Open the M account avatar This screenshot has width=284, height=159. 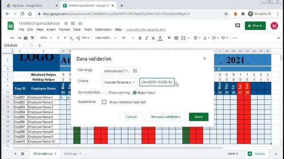tap(274, 26)
